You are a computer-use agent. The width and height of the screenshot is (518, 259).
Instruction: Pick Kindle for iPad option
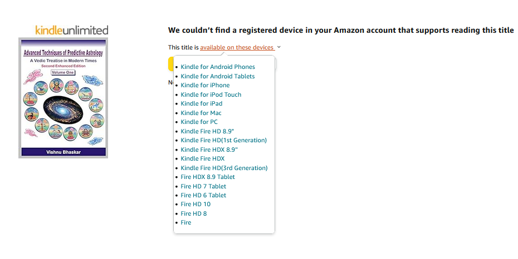click(202, 104)
